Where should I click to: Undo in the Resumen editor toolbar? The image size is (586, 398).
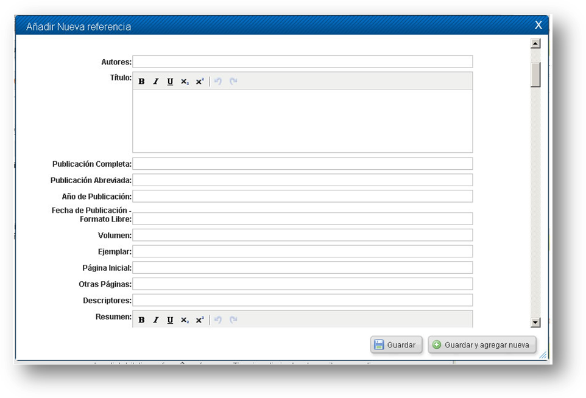pos(218,320)
